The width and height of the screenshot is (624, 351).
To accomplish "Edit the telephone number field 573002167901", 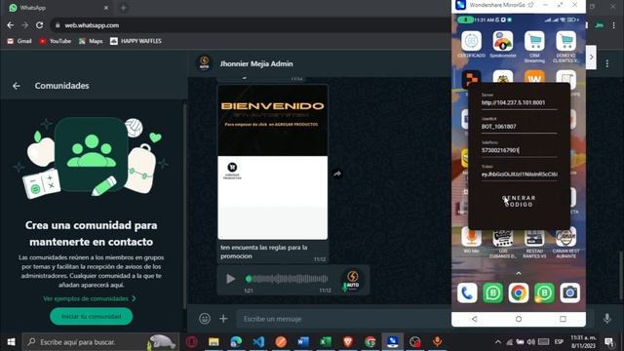I will point(519,150).
